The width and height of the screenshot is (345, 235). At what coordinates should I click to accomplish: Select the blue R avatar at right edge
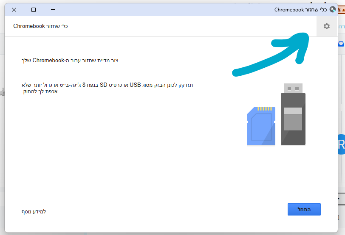pos(341,145)
